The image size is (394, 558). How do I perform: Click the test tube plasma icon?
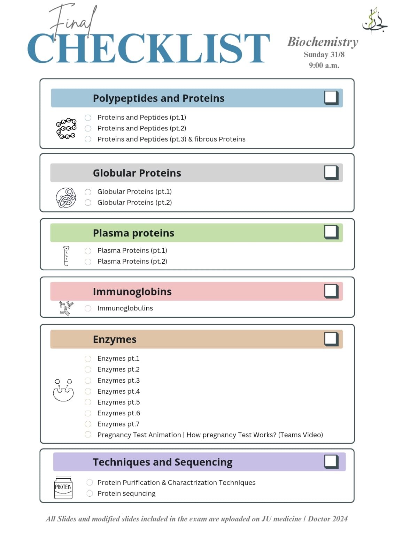coord(66,256)
